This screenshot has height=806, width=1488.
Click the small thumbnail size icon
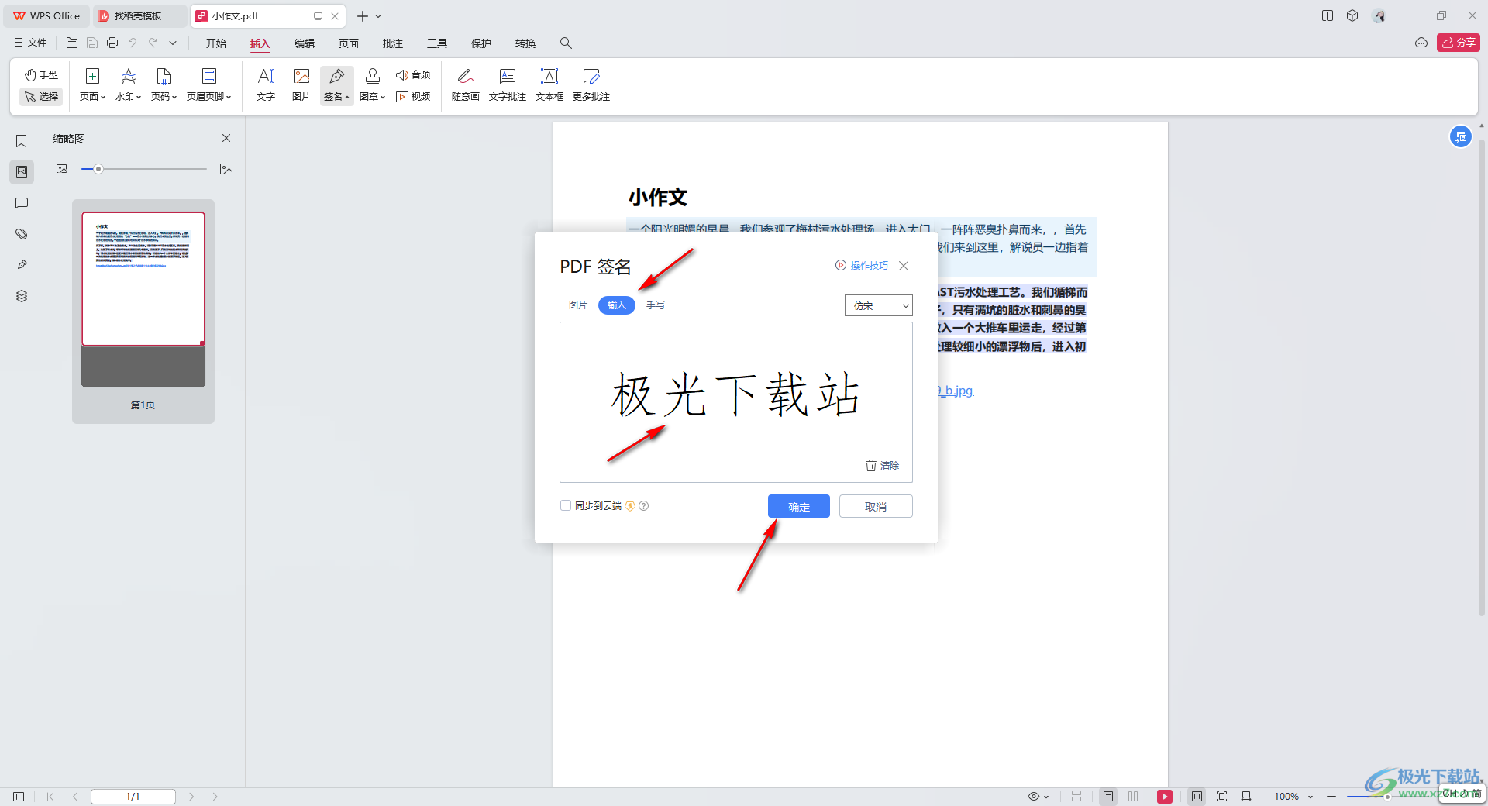pyautogui.click(x=62, y=169)
